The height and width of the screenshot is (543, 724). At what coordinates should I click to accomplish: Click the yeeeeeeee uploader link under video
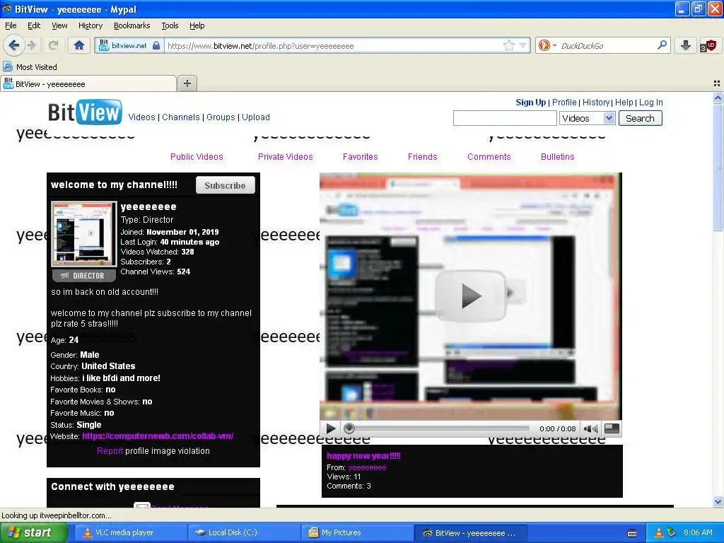(367, 467)
